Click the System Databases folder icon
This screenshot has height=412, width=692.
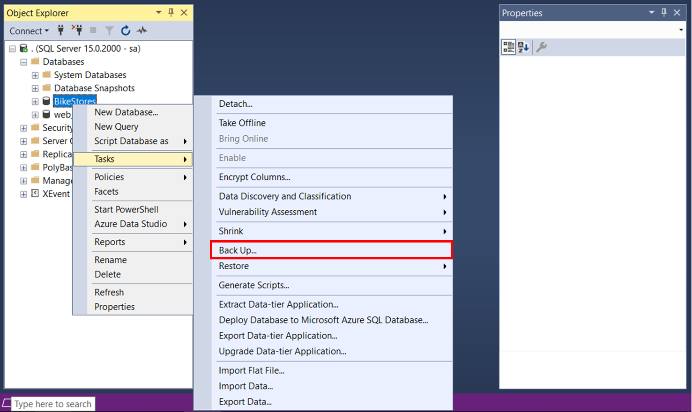coord(46,74)
